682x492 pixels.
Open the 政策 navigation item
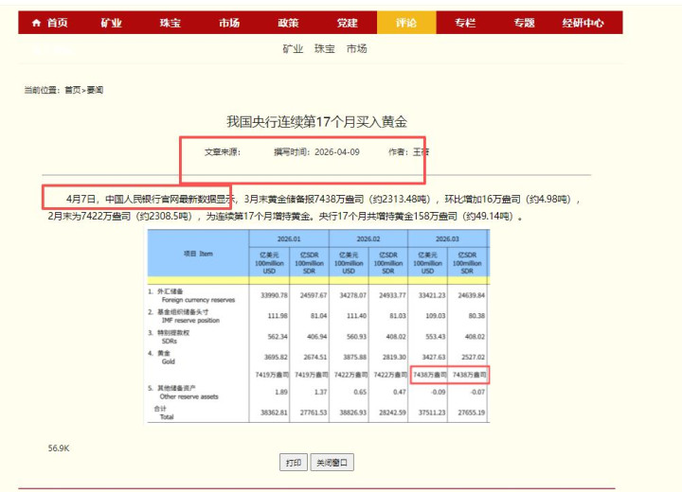pyautogui.click(x=288, y=23)
